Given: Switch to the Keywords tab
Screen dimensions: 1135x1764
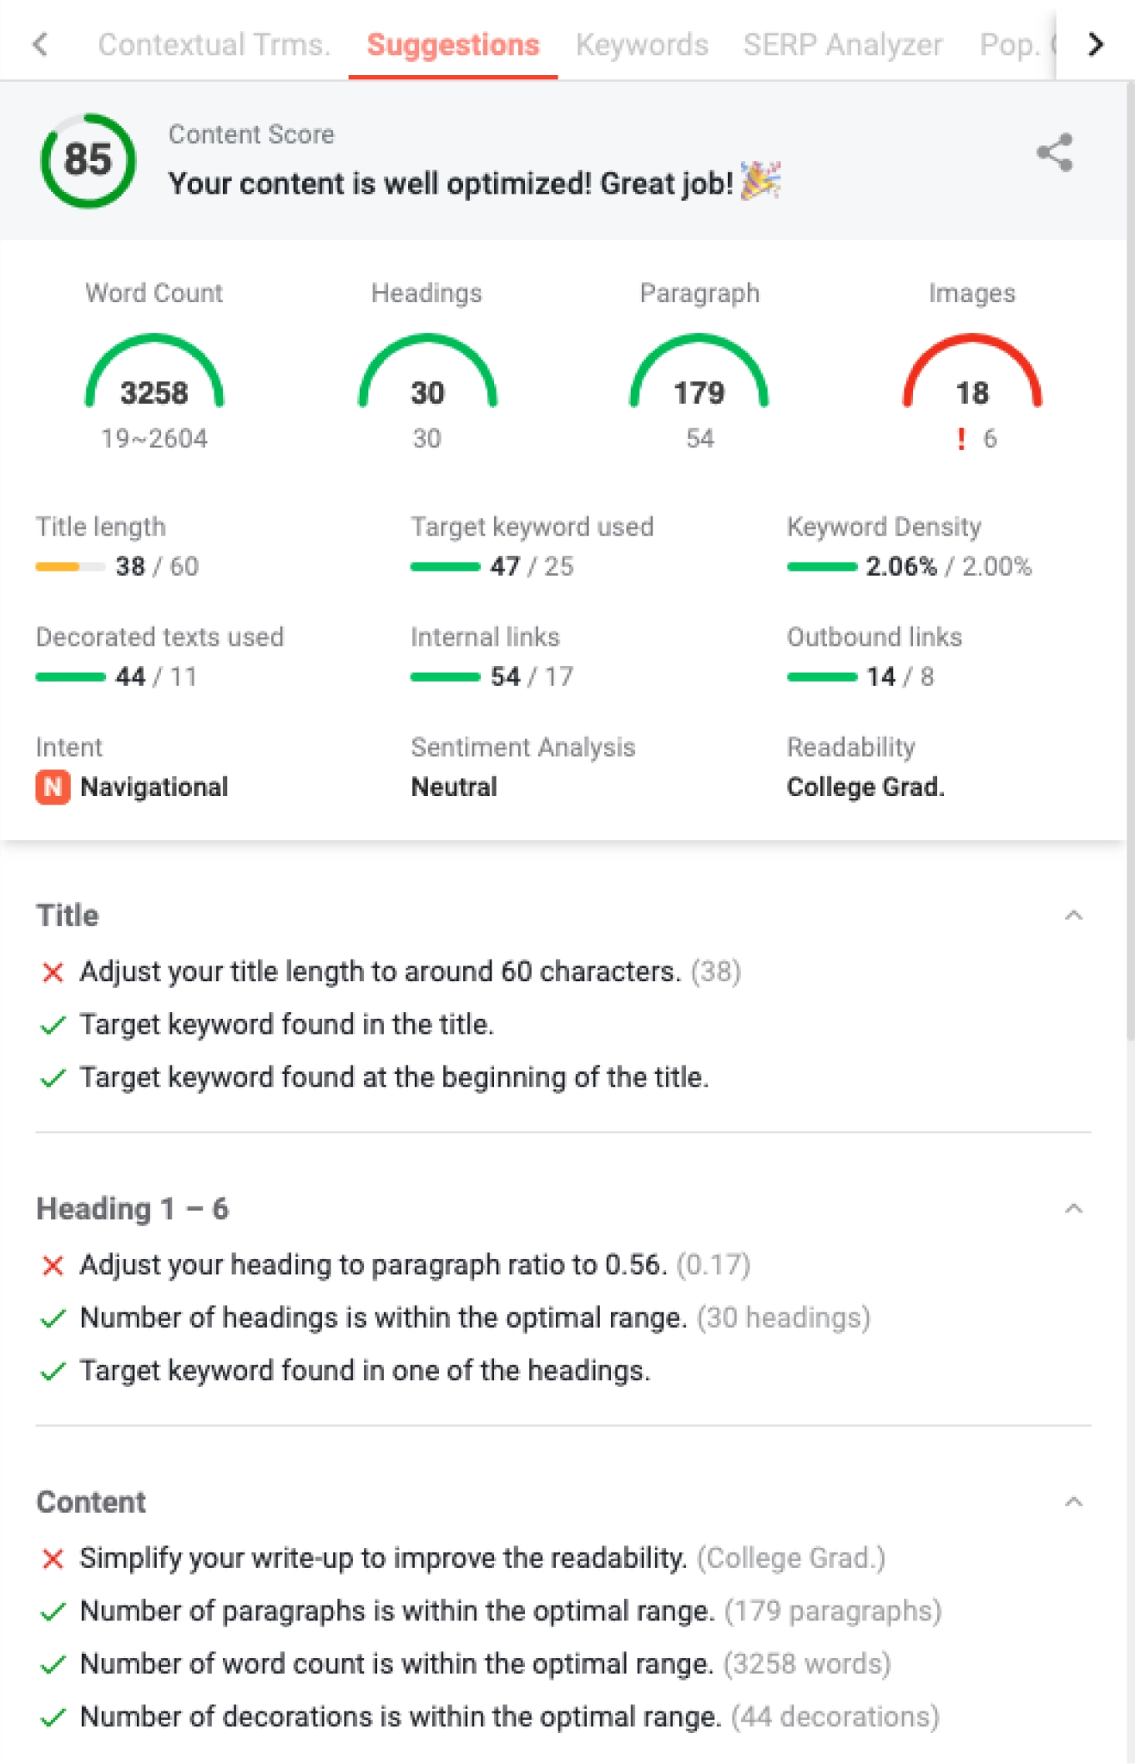Looking at the screenshot, I should pyautogui.click(x=642, y=44).
